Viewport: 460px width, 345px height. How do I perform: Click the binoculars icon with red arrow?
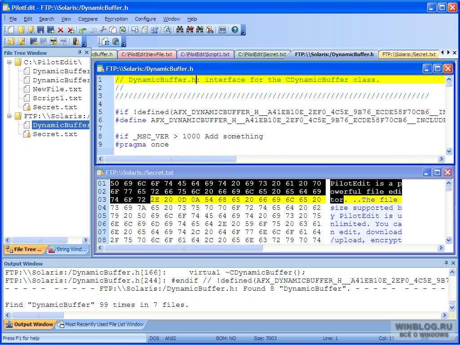pos(190,30)
